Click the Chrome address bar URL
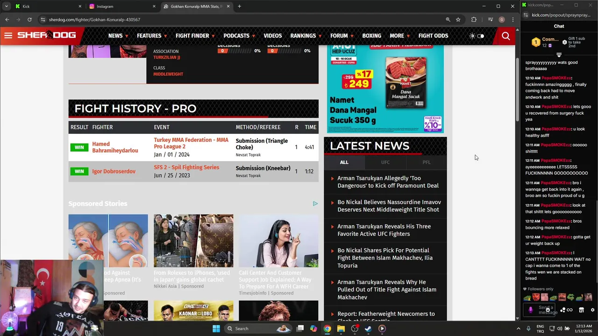 [95, 20]
